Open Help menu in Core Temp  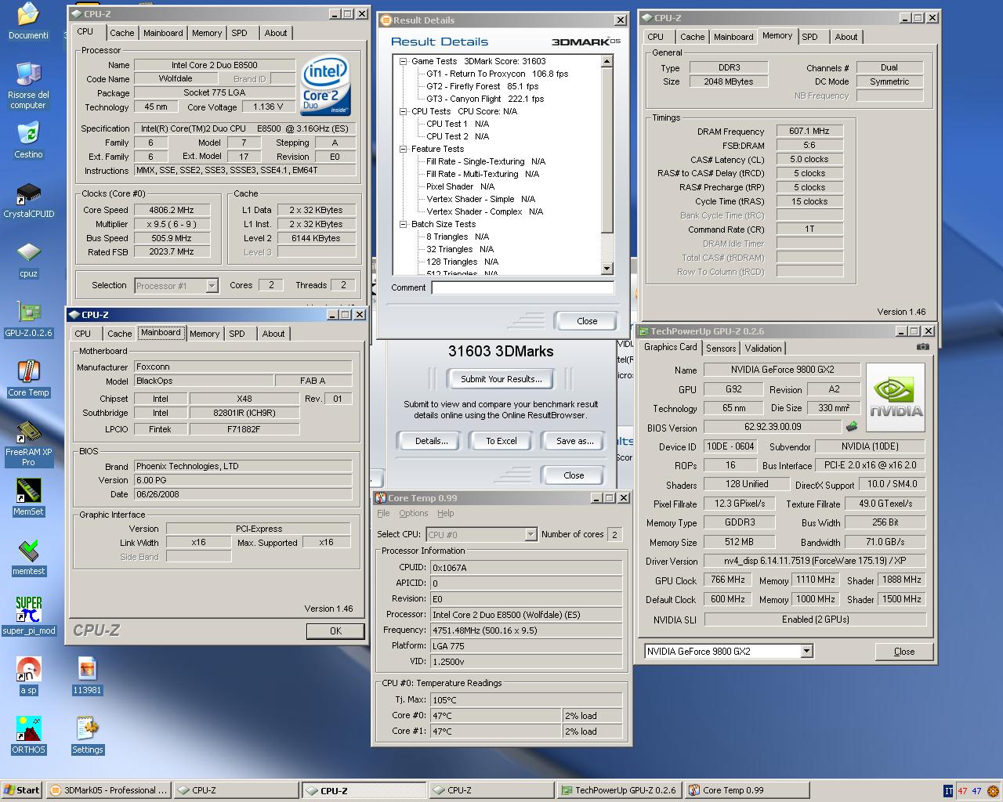[445, 513]
